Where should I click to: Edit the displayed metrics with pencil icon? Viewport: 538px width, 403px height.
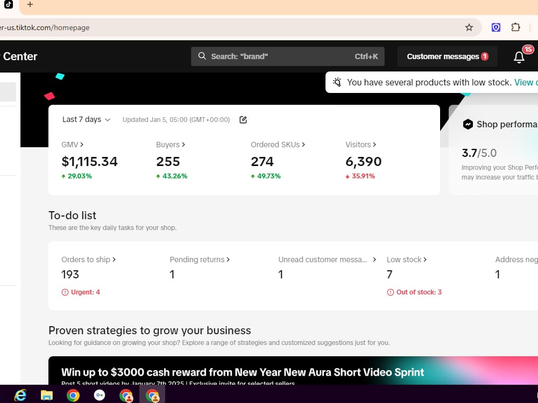point(243,120)
